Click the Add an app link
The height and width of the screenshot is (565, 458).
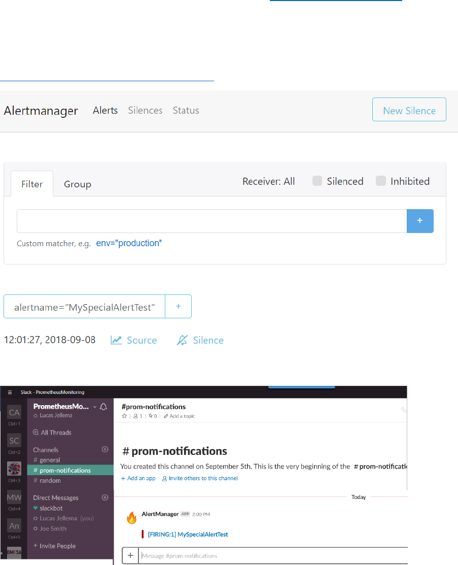click(138, 478)
